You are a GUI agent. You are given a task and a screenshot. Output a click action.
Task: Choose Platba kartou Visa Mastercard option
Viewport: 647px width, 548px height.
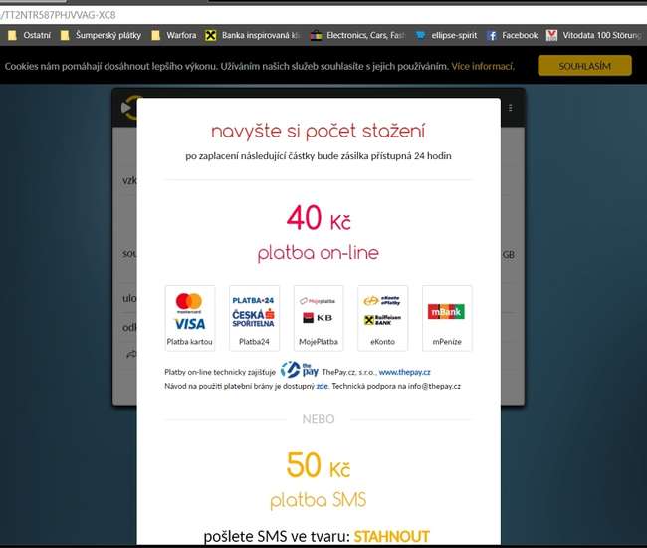(x=190, y=318)
